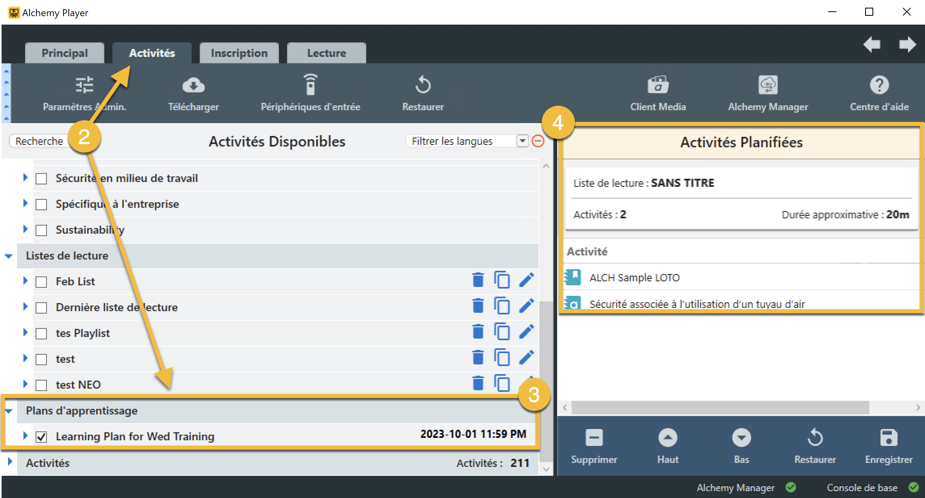Tick Dernière liste de lecture checkbox
The image size is (925, 498).
point(41,308)
